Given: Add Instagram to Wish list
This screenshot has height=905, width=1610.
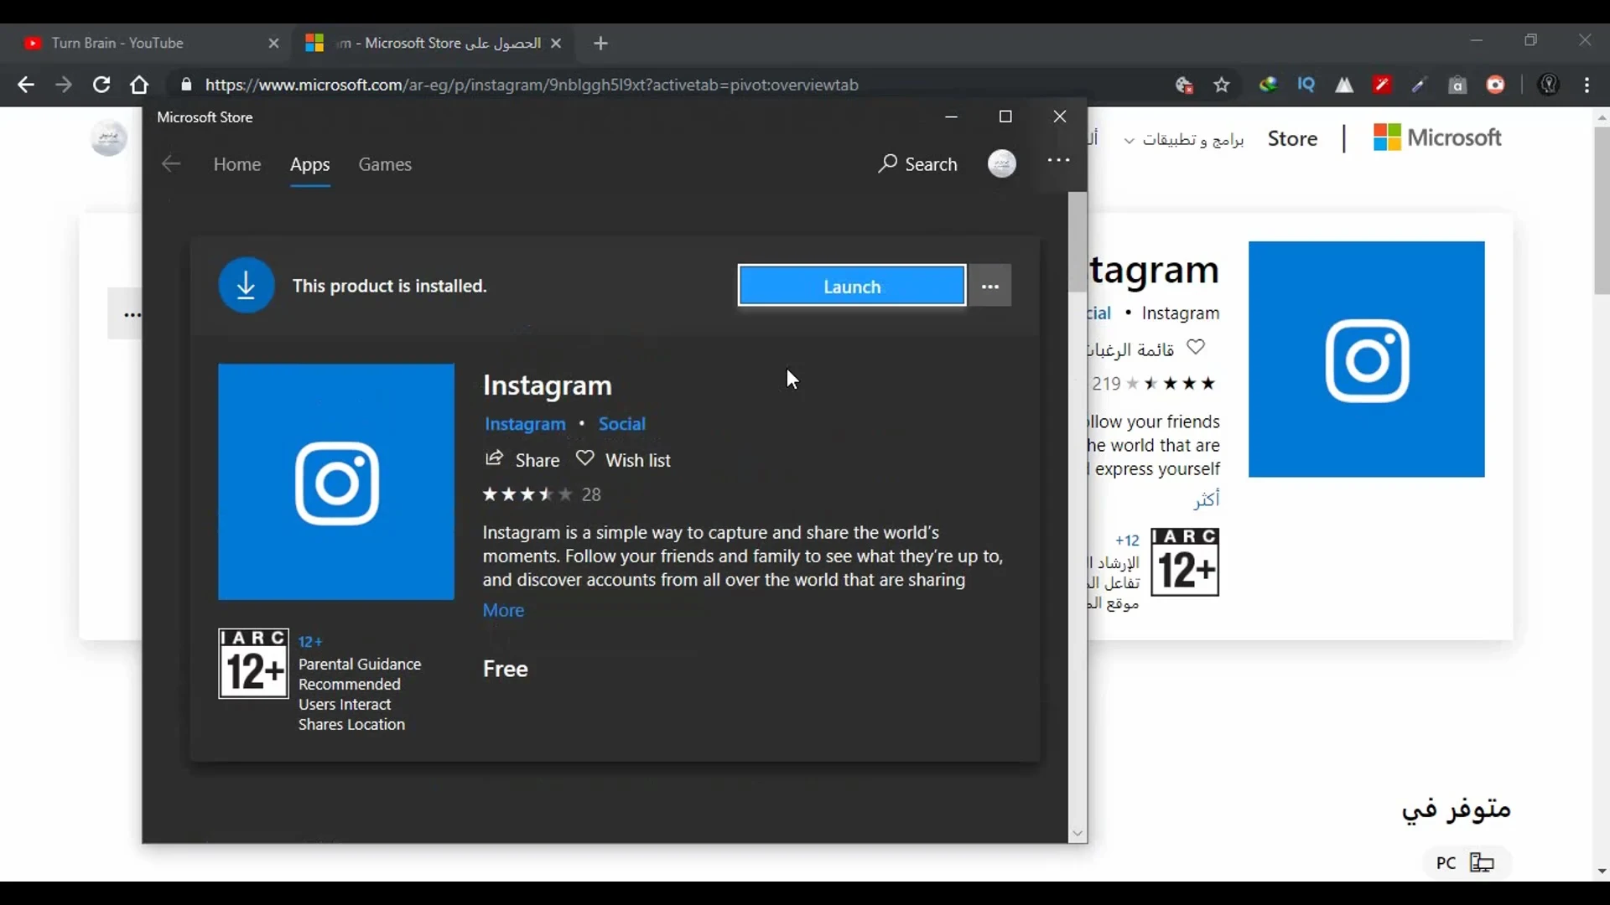Looking at the screenshot, I should (624, 460).
